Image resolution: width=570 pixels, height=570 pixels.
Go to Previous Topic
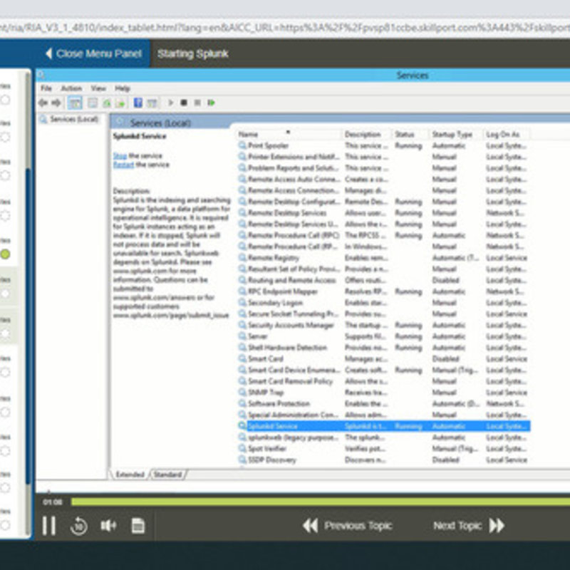click(x=347, y=525)
